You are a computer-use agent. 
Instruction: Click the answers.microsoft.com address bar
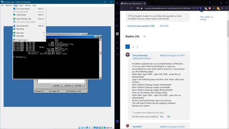(168, 8)
